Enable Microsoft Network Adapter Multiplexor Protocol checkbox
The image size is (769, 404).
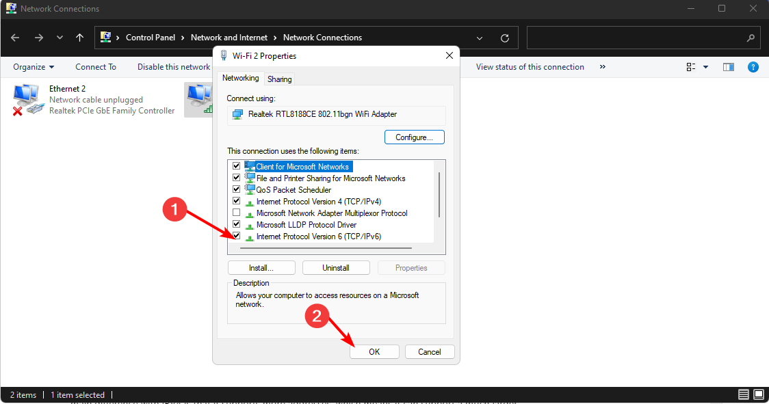237,213
